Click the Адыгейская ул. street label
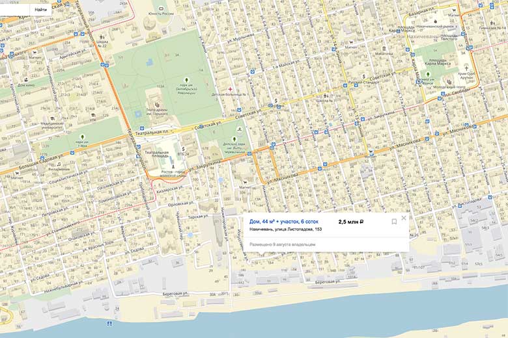Viewport: 508px width, 338px height. (73, 54)
